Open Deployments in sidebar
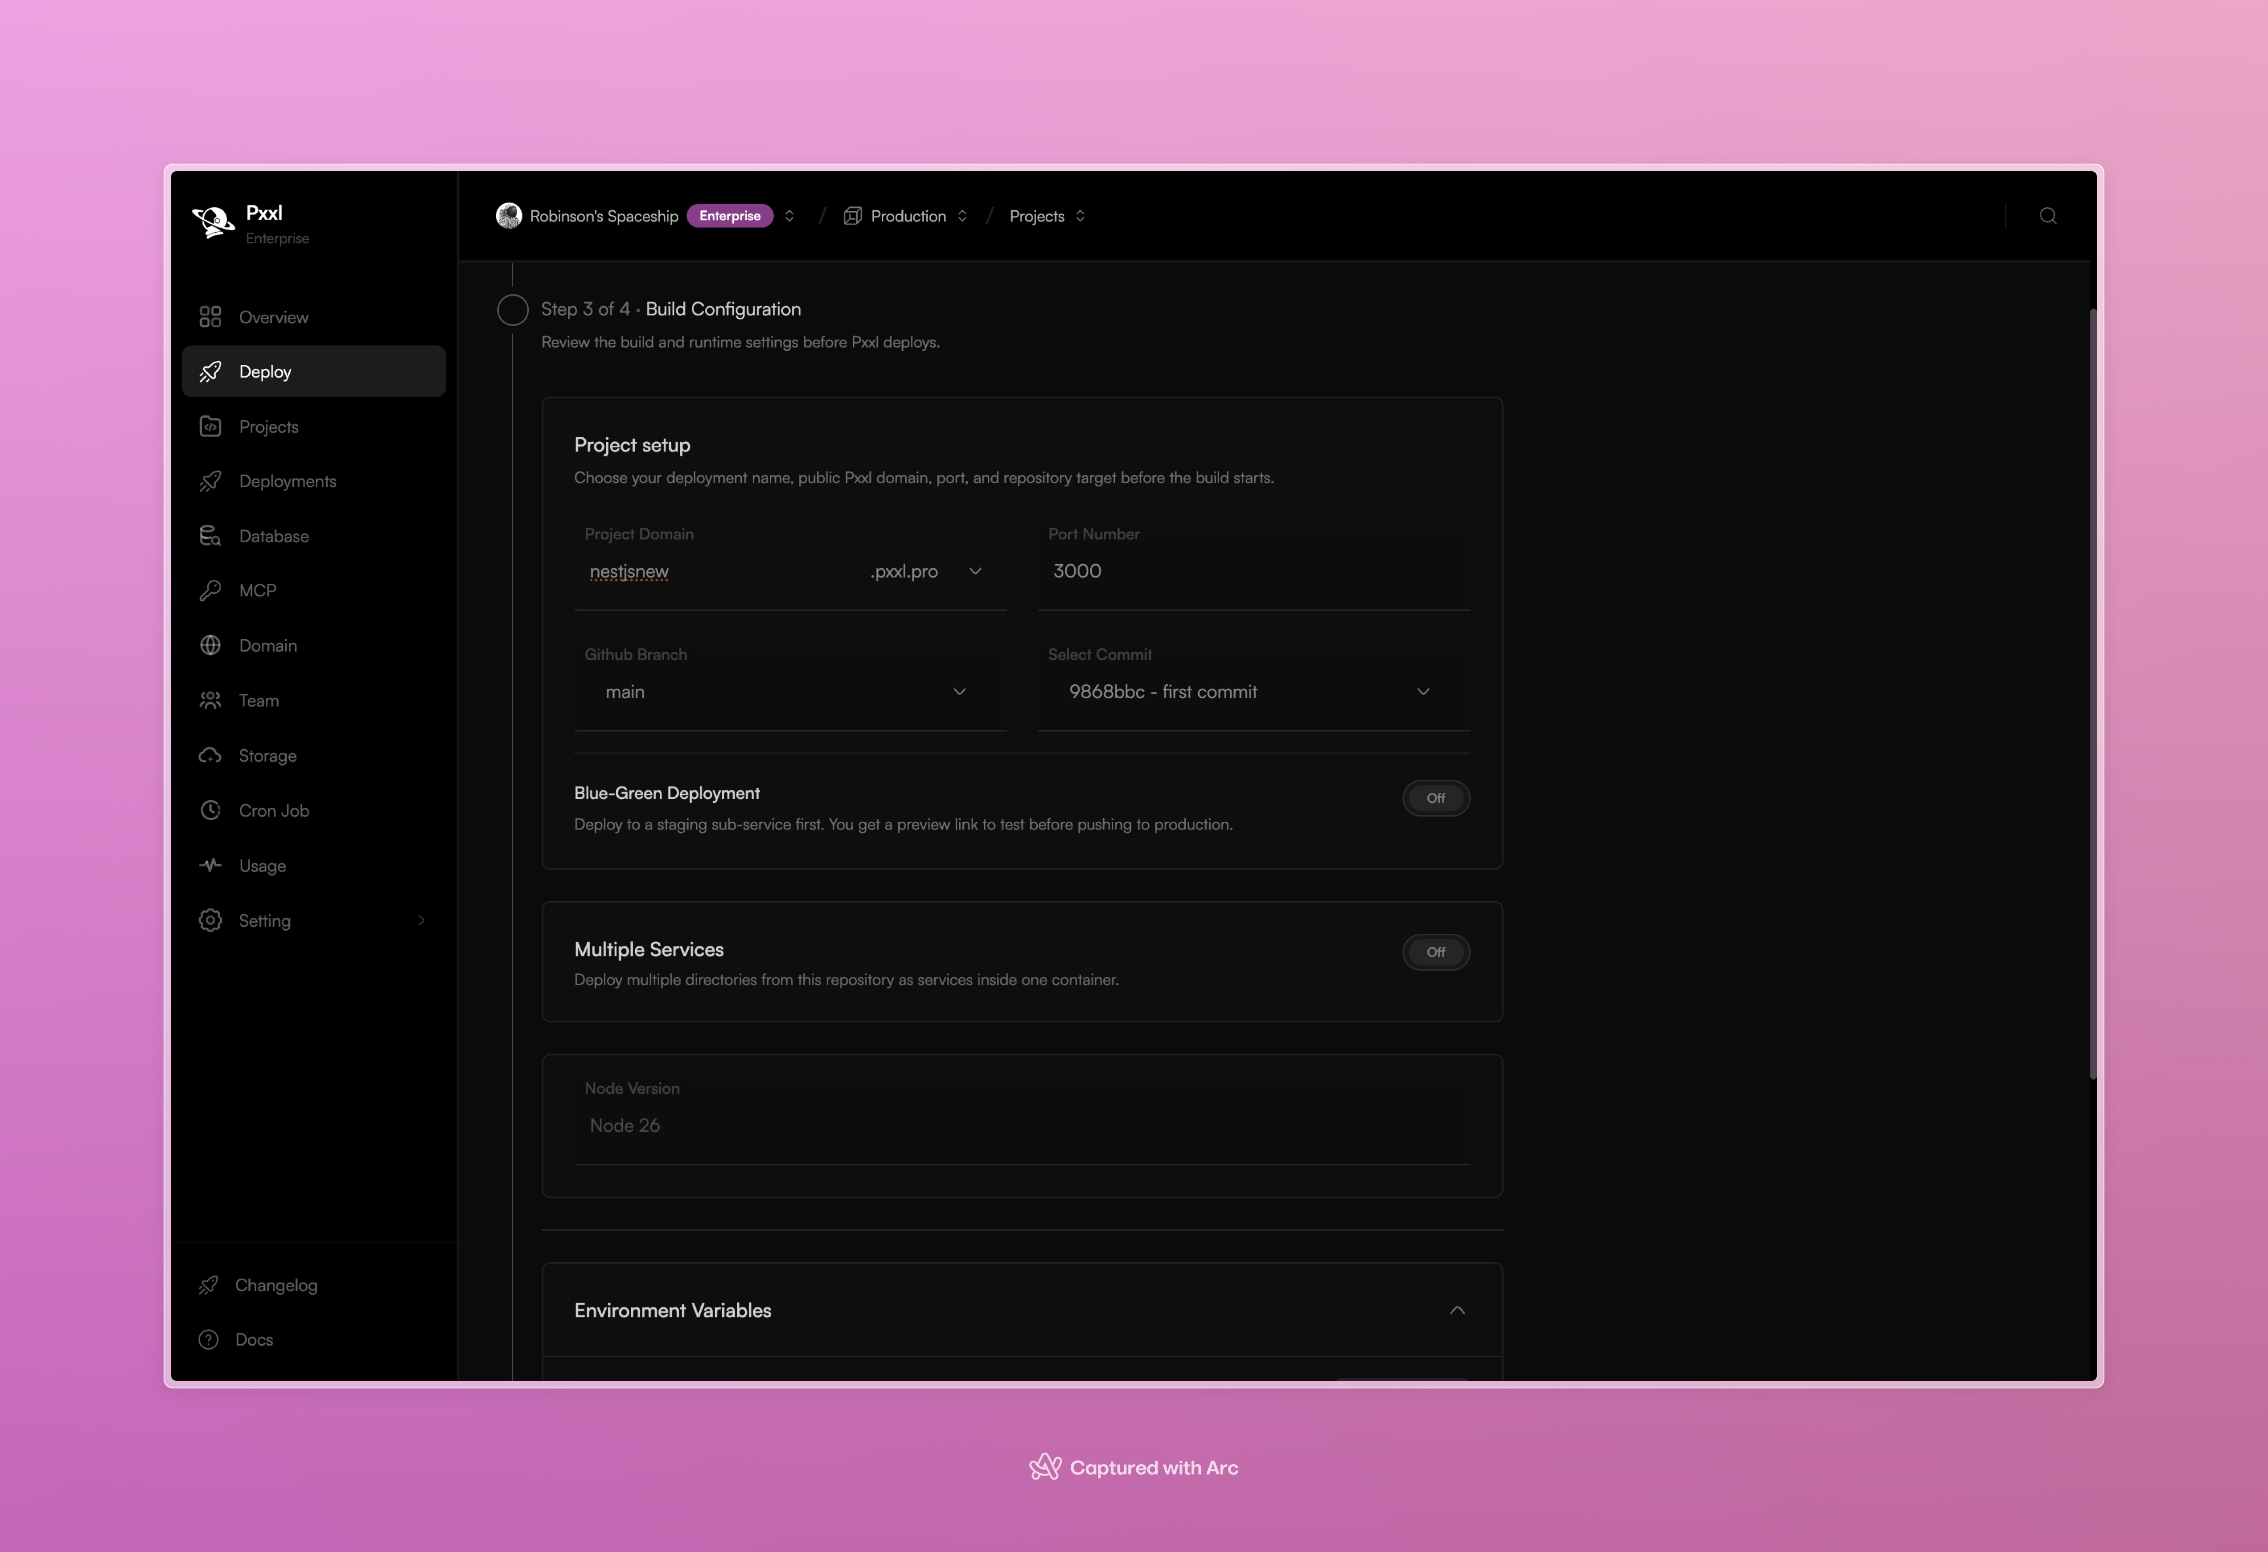Viewport: 2268px width, 1552px height. 313,481
